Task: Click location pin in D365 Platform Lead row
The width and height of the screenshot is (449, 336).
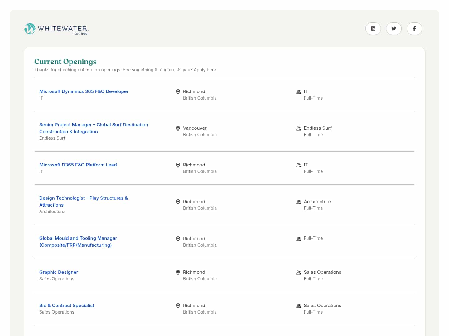Action: pyautogui.click(x=178, y=165)
